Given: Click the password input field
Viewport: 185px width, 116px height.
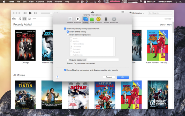Looking at the screenshot, I should point(103,60).
